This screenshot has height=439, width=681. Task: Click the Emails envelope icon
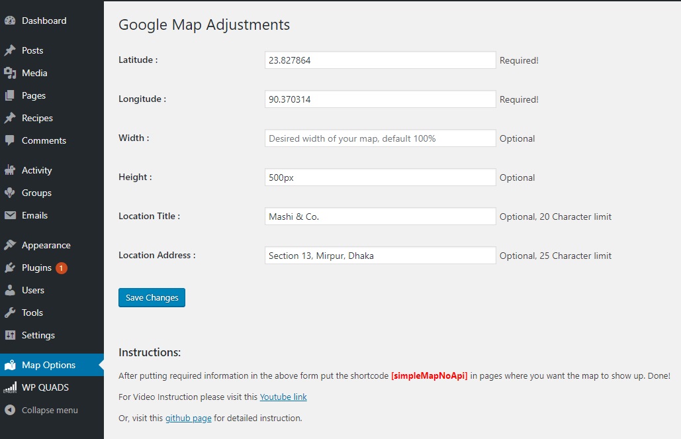click(x=10, y=215)
